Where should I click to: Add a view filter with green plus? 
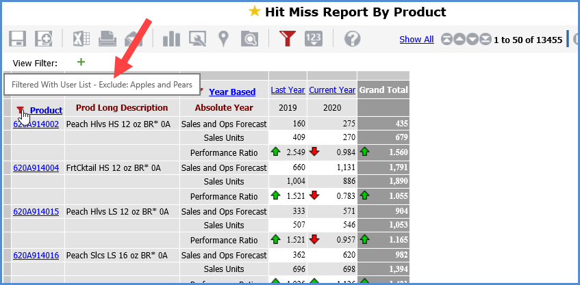tap(81, 62)
